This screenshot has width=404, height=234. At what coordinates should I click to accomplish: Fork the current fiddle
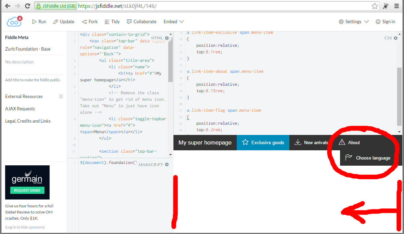(90, 22)
